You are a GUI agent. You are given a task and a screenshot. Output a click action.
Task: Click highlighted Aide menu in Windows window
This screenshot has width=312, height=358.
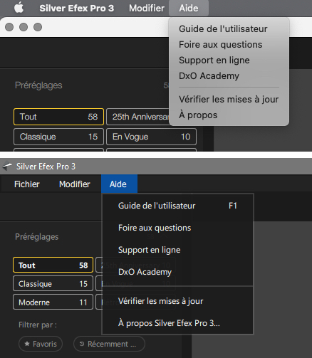119,184
